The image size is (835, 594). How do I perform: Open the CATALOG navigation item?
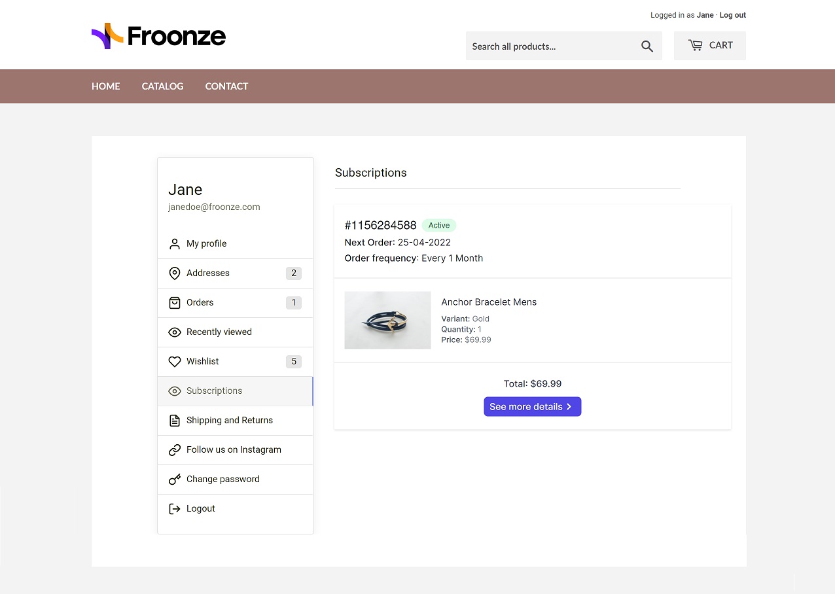[x=162, y=86]
